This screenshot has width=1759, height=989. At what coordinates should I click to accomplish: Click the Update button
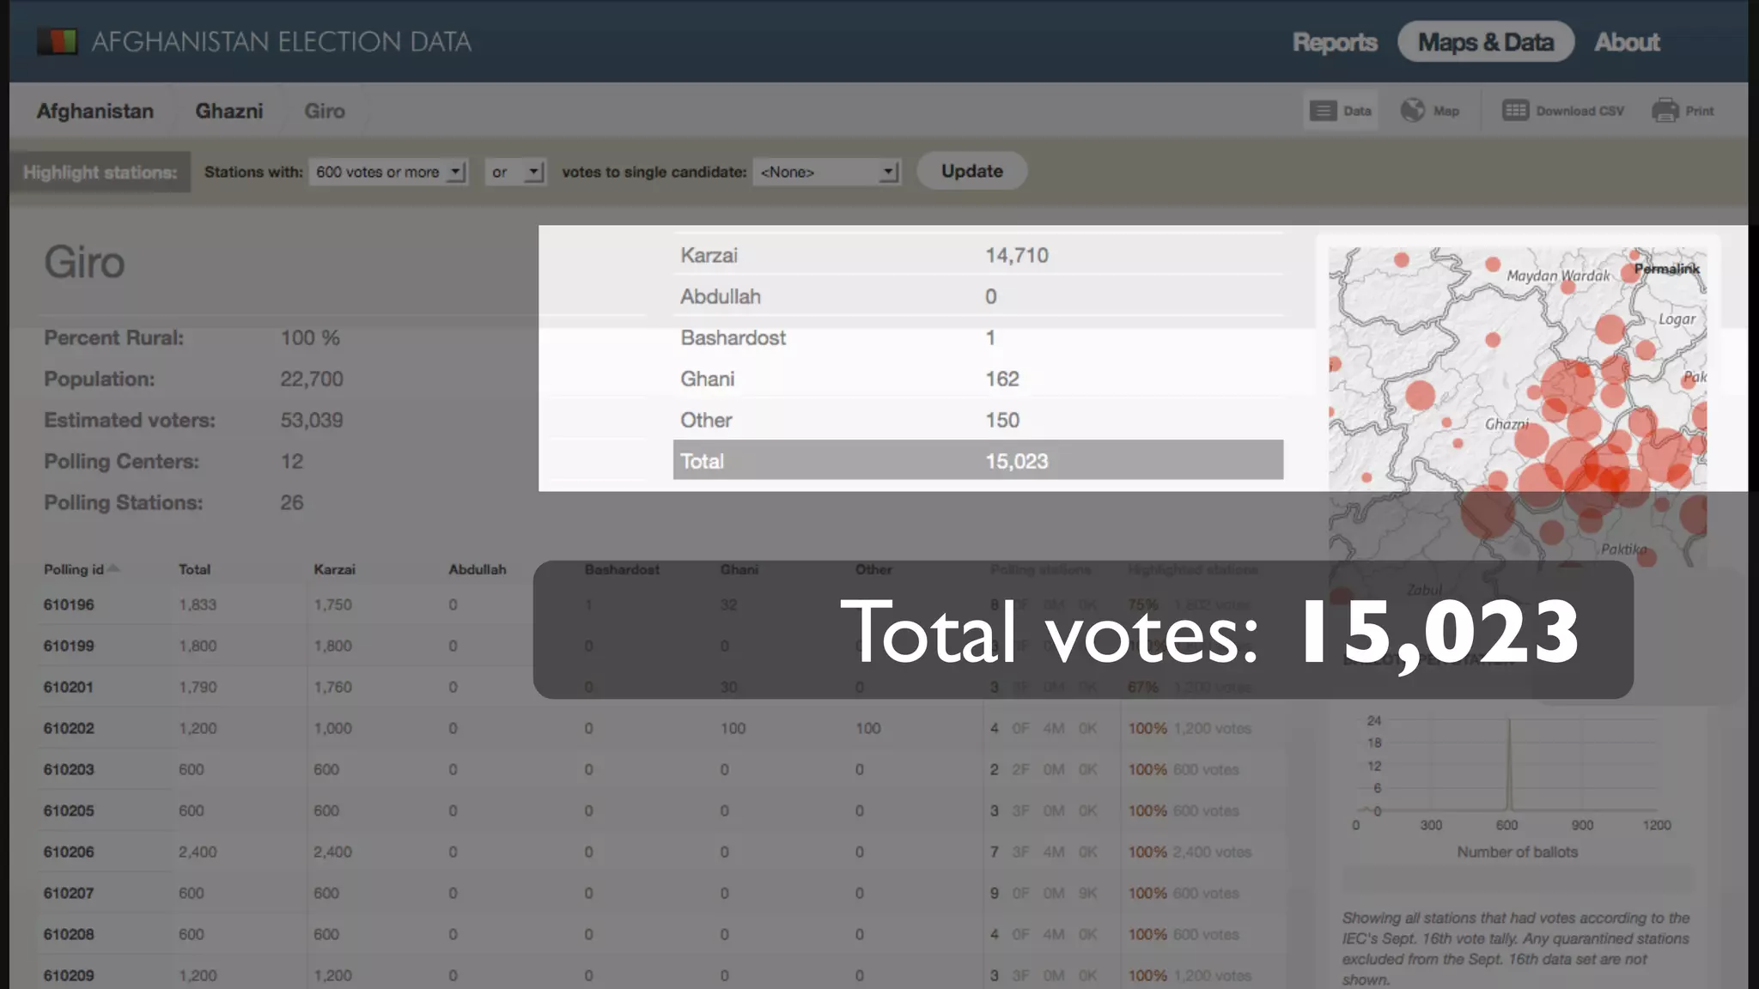coord(971,171)
